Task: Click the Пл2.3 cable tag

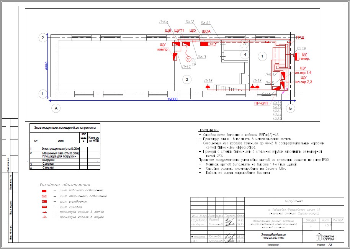Action: point(164,21)
